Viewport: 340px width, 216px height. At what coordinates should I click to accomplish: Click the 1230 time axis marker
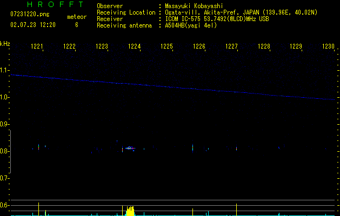tap(329, 46)
